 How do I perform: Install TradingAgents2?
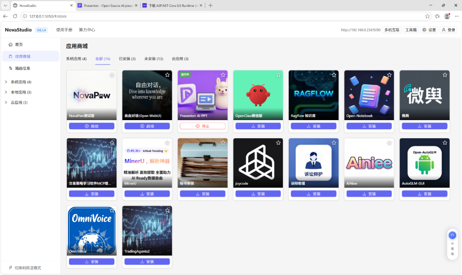[x=147, y=262]
